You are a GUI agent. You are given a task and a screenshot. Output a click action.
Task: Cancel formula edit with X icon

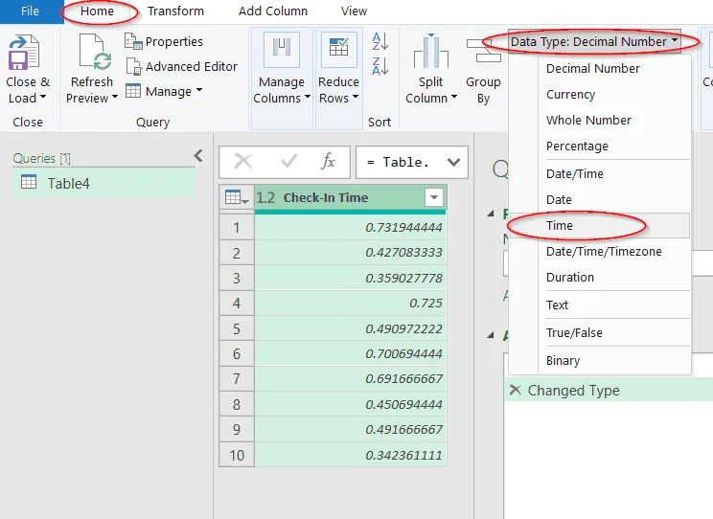point(243,161)
